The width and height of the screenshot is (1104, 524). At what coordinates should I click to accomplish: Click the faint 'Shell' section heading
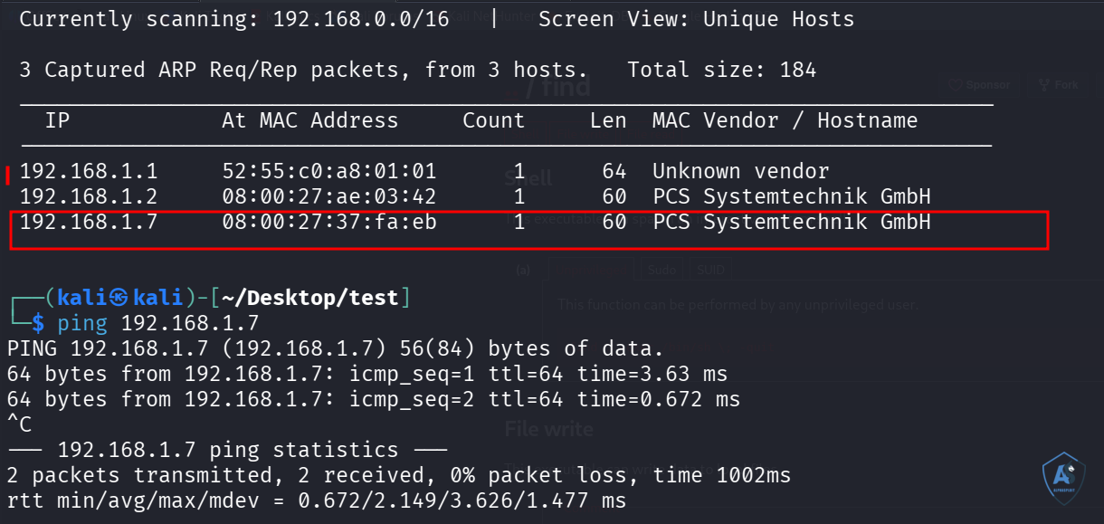click(528, 178)
